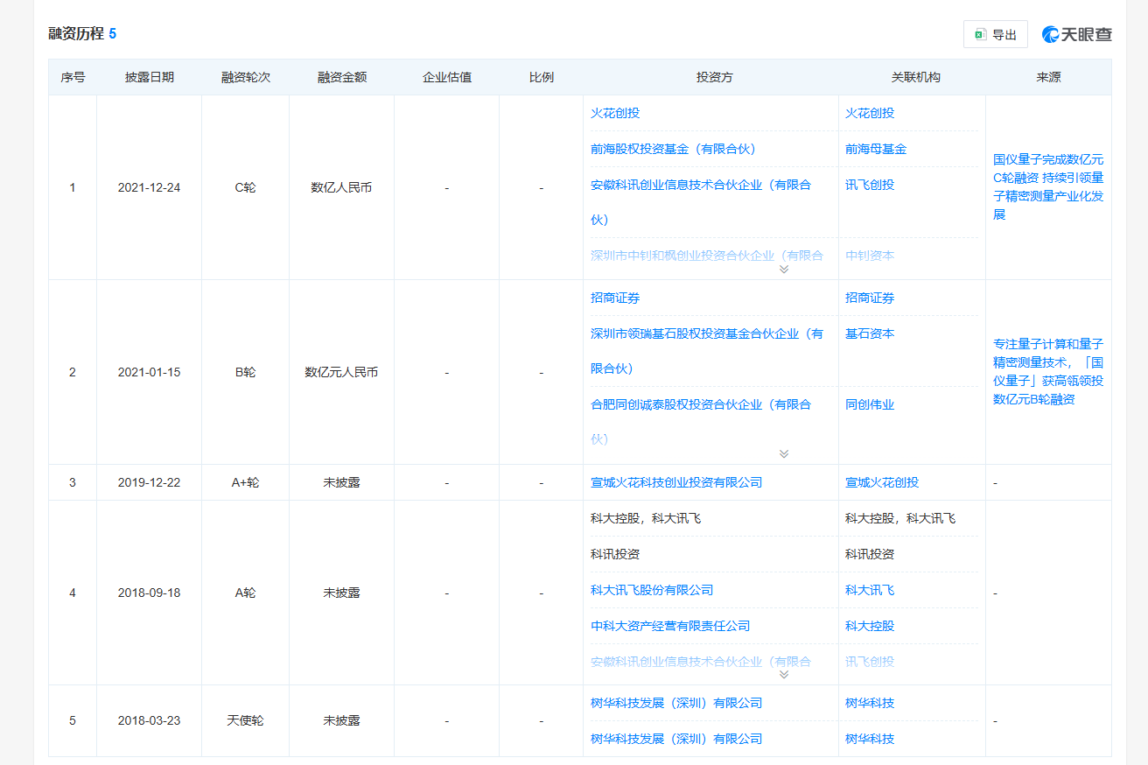
Task: Click the Excel icon in the 导出 button
Action: click(981, 34)
